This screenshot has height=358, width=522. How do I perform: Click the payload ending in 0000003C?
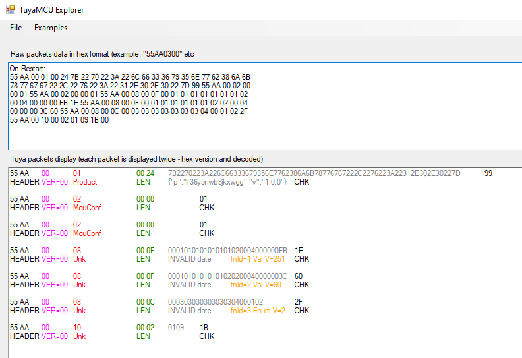[227, 276]
